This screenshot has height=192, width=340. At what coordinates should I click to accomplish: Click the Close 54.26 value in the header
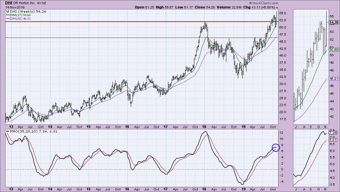[x=205, y=7]
